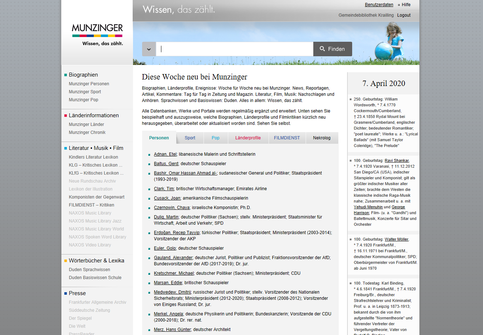Open FILMDIENST – Kritiken in sidebar
Image resolution: width=483 pixels, height=335 pixels.
(92, 205)
